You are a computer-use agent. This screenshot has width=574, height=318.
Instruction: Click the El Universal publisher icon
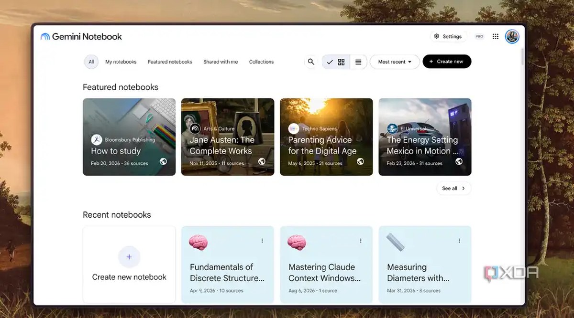pos(392,128)
